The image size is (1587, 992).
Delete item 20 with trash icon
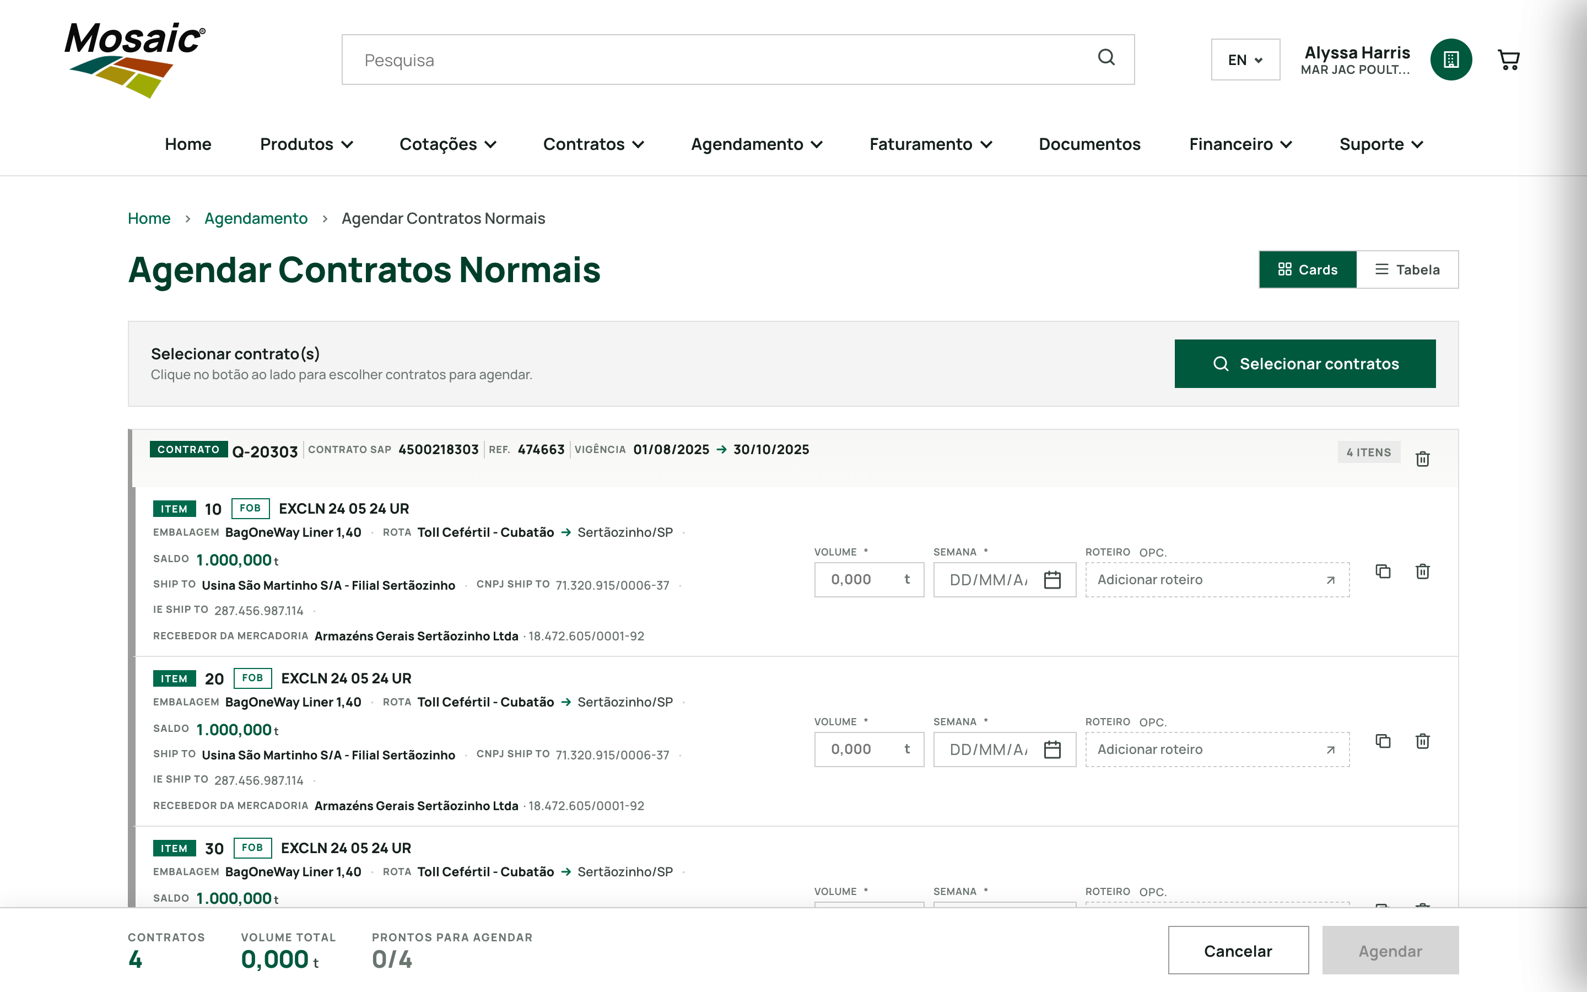tap(1422, 741)
